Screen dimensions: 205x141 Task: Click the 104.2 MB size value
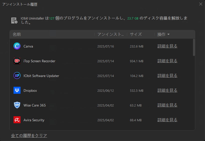pyautogui.click(x=137, y=76)
